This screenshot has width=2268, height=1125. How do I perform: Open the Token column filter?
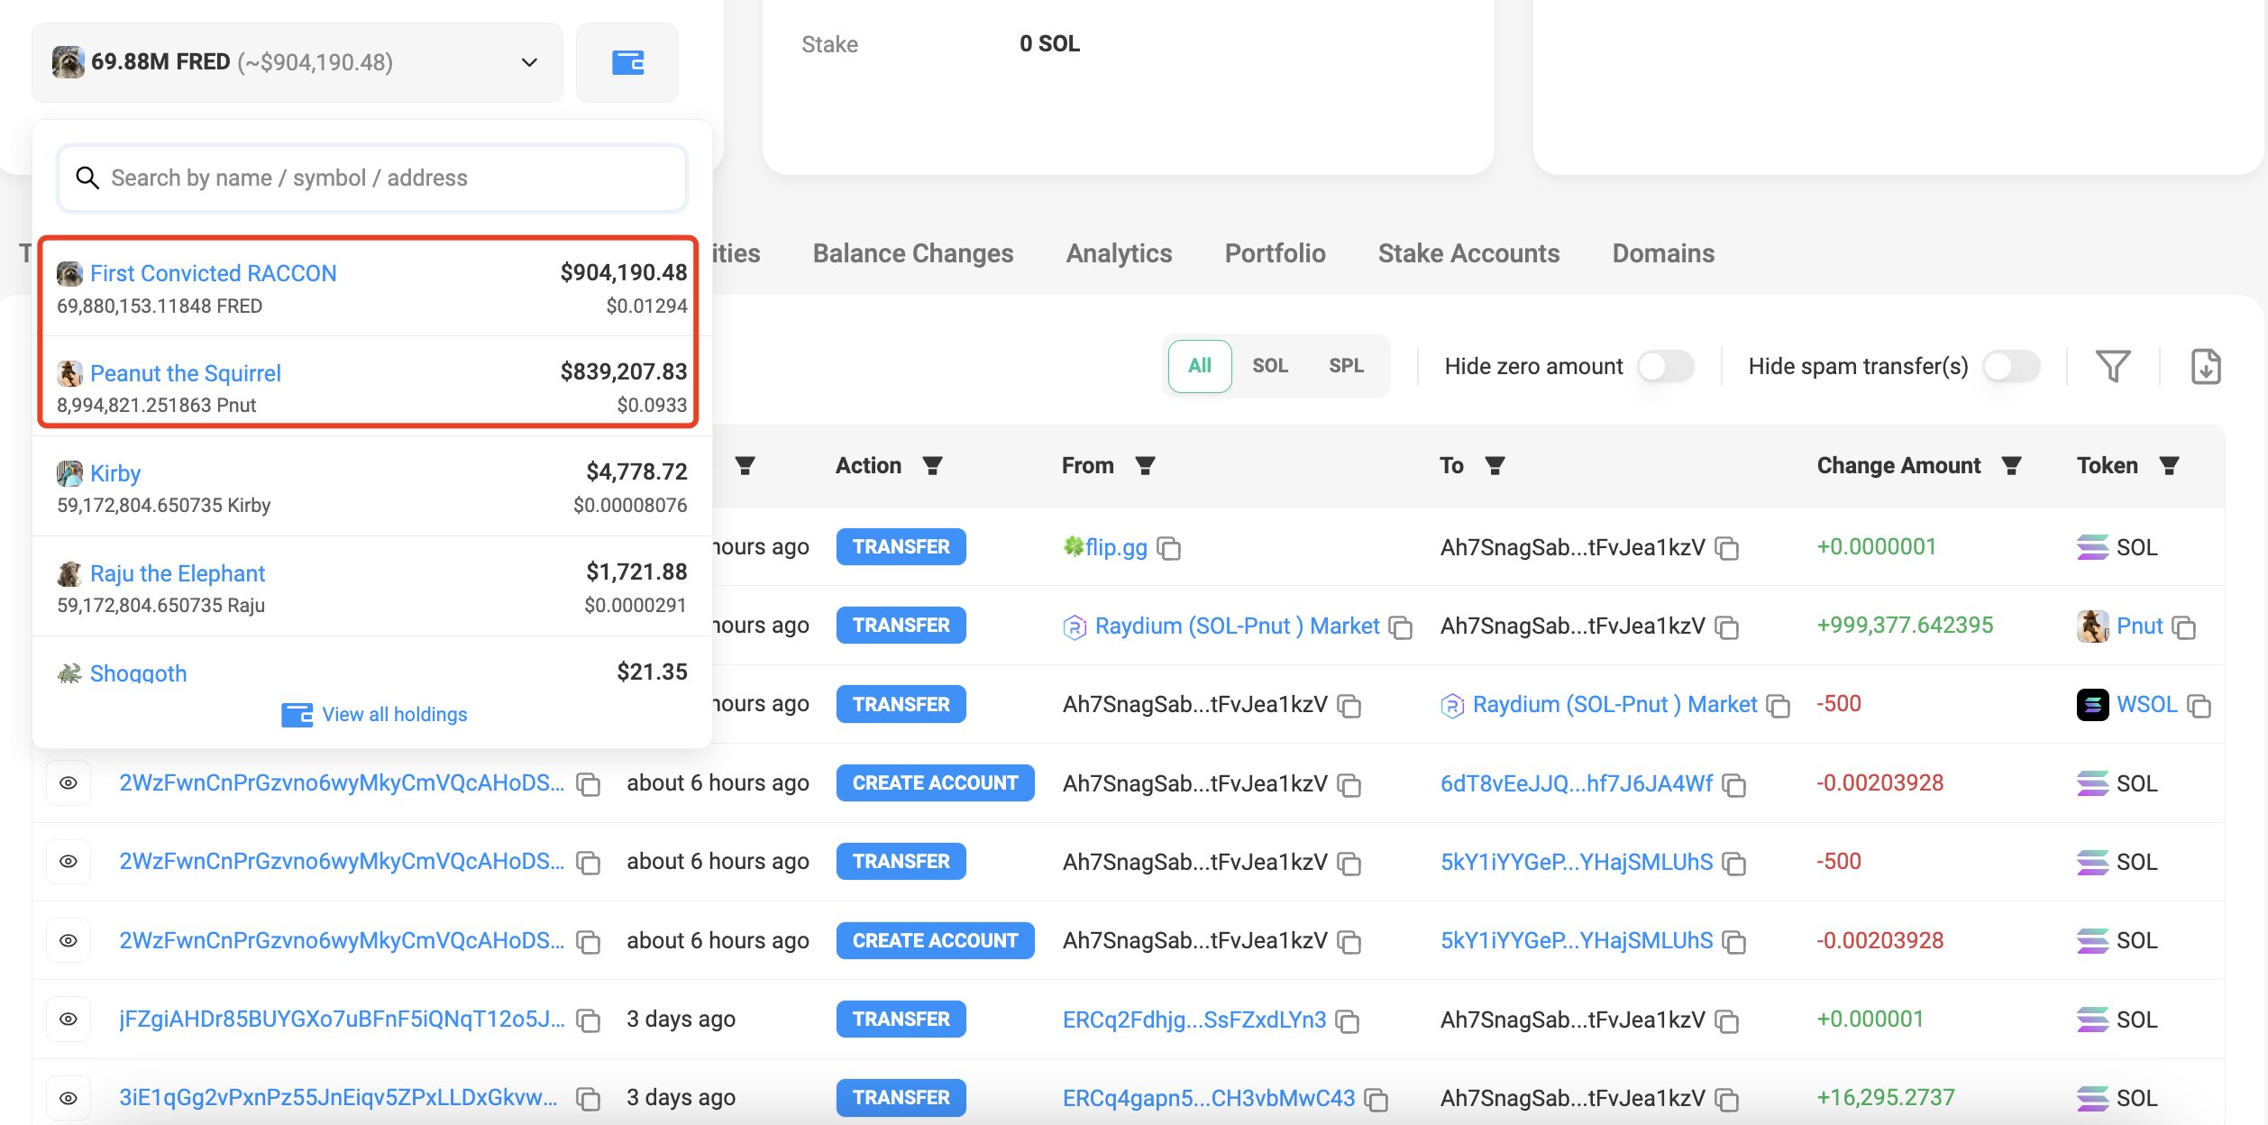(x=2169, y=466)
